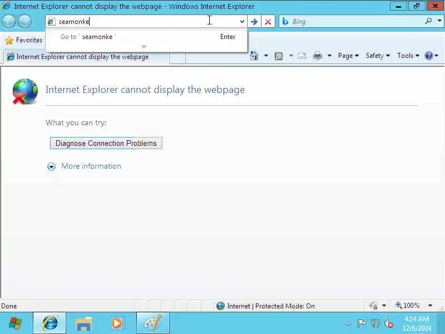Open the Tools menu
The image size is (445, 334).
(408, 56)
